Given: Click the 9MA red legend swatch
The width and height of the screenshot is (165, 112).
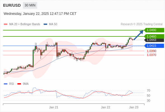Looking at the screenshot, I should [19, 84].
